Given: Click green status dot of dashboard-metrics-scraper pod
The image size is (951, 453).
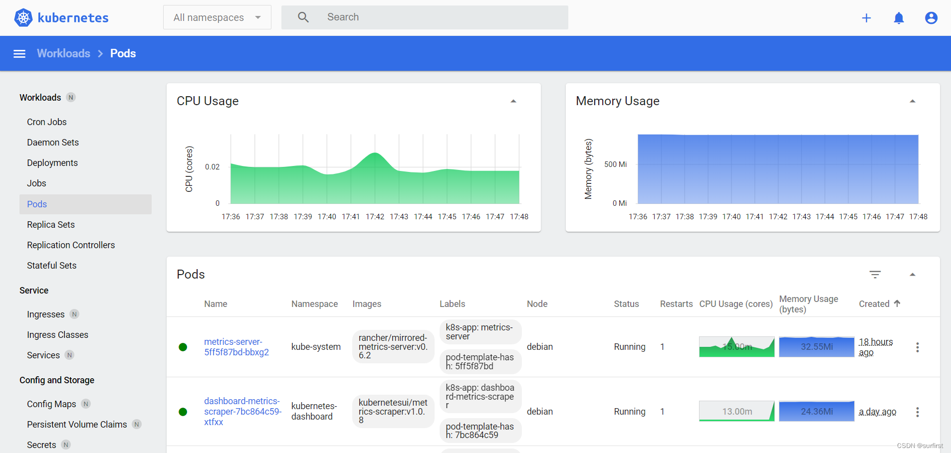Looking at the screenshot, I should coord(183,412).
